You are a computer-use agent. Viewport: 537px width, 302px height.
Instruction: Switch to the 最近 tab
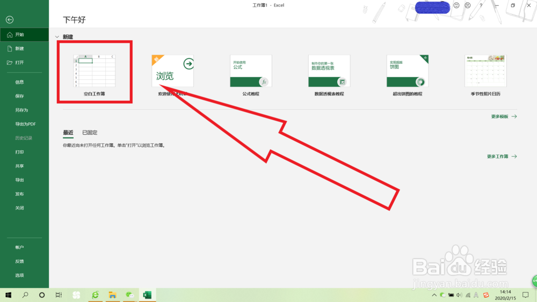click(x=68, y=132)
